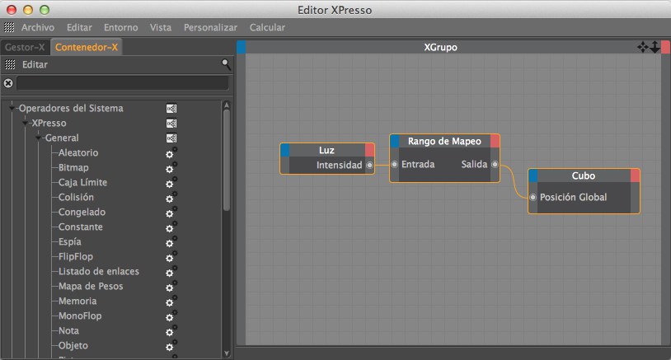Viewport: 671px width, 360px height.
Task: Click the red output corner of the Luz node
Action: 370,150
